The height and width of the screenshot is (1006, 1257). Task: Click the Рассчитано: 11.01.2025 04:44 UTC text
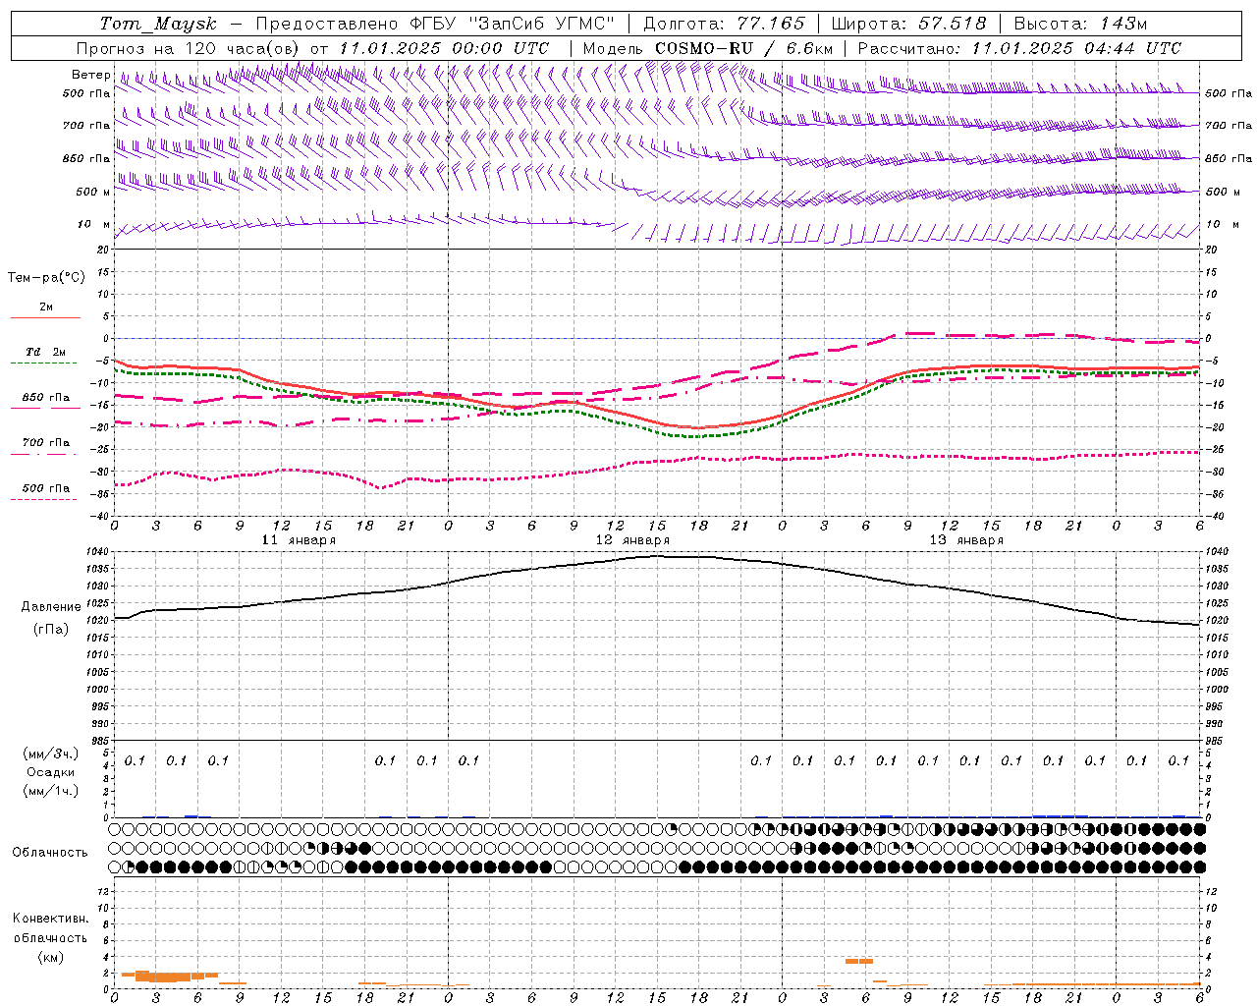click(x=1019, y=48)
